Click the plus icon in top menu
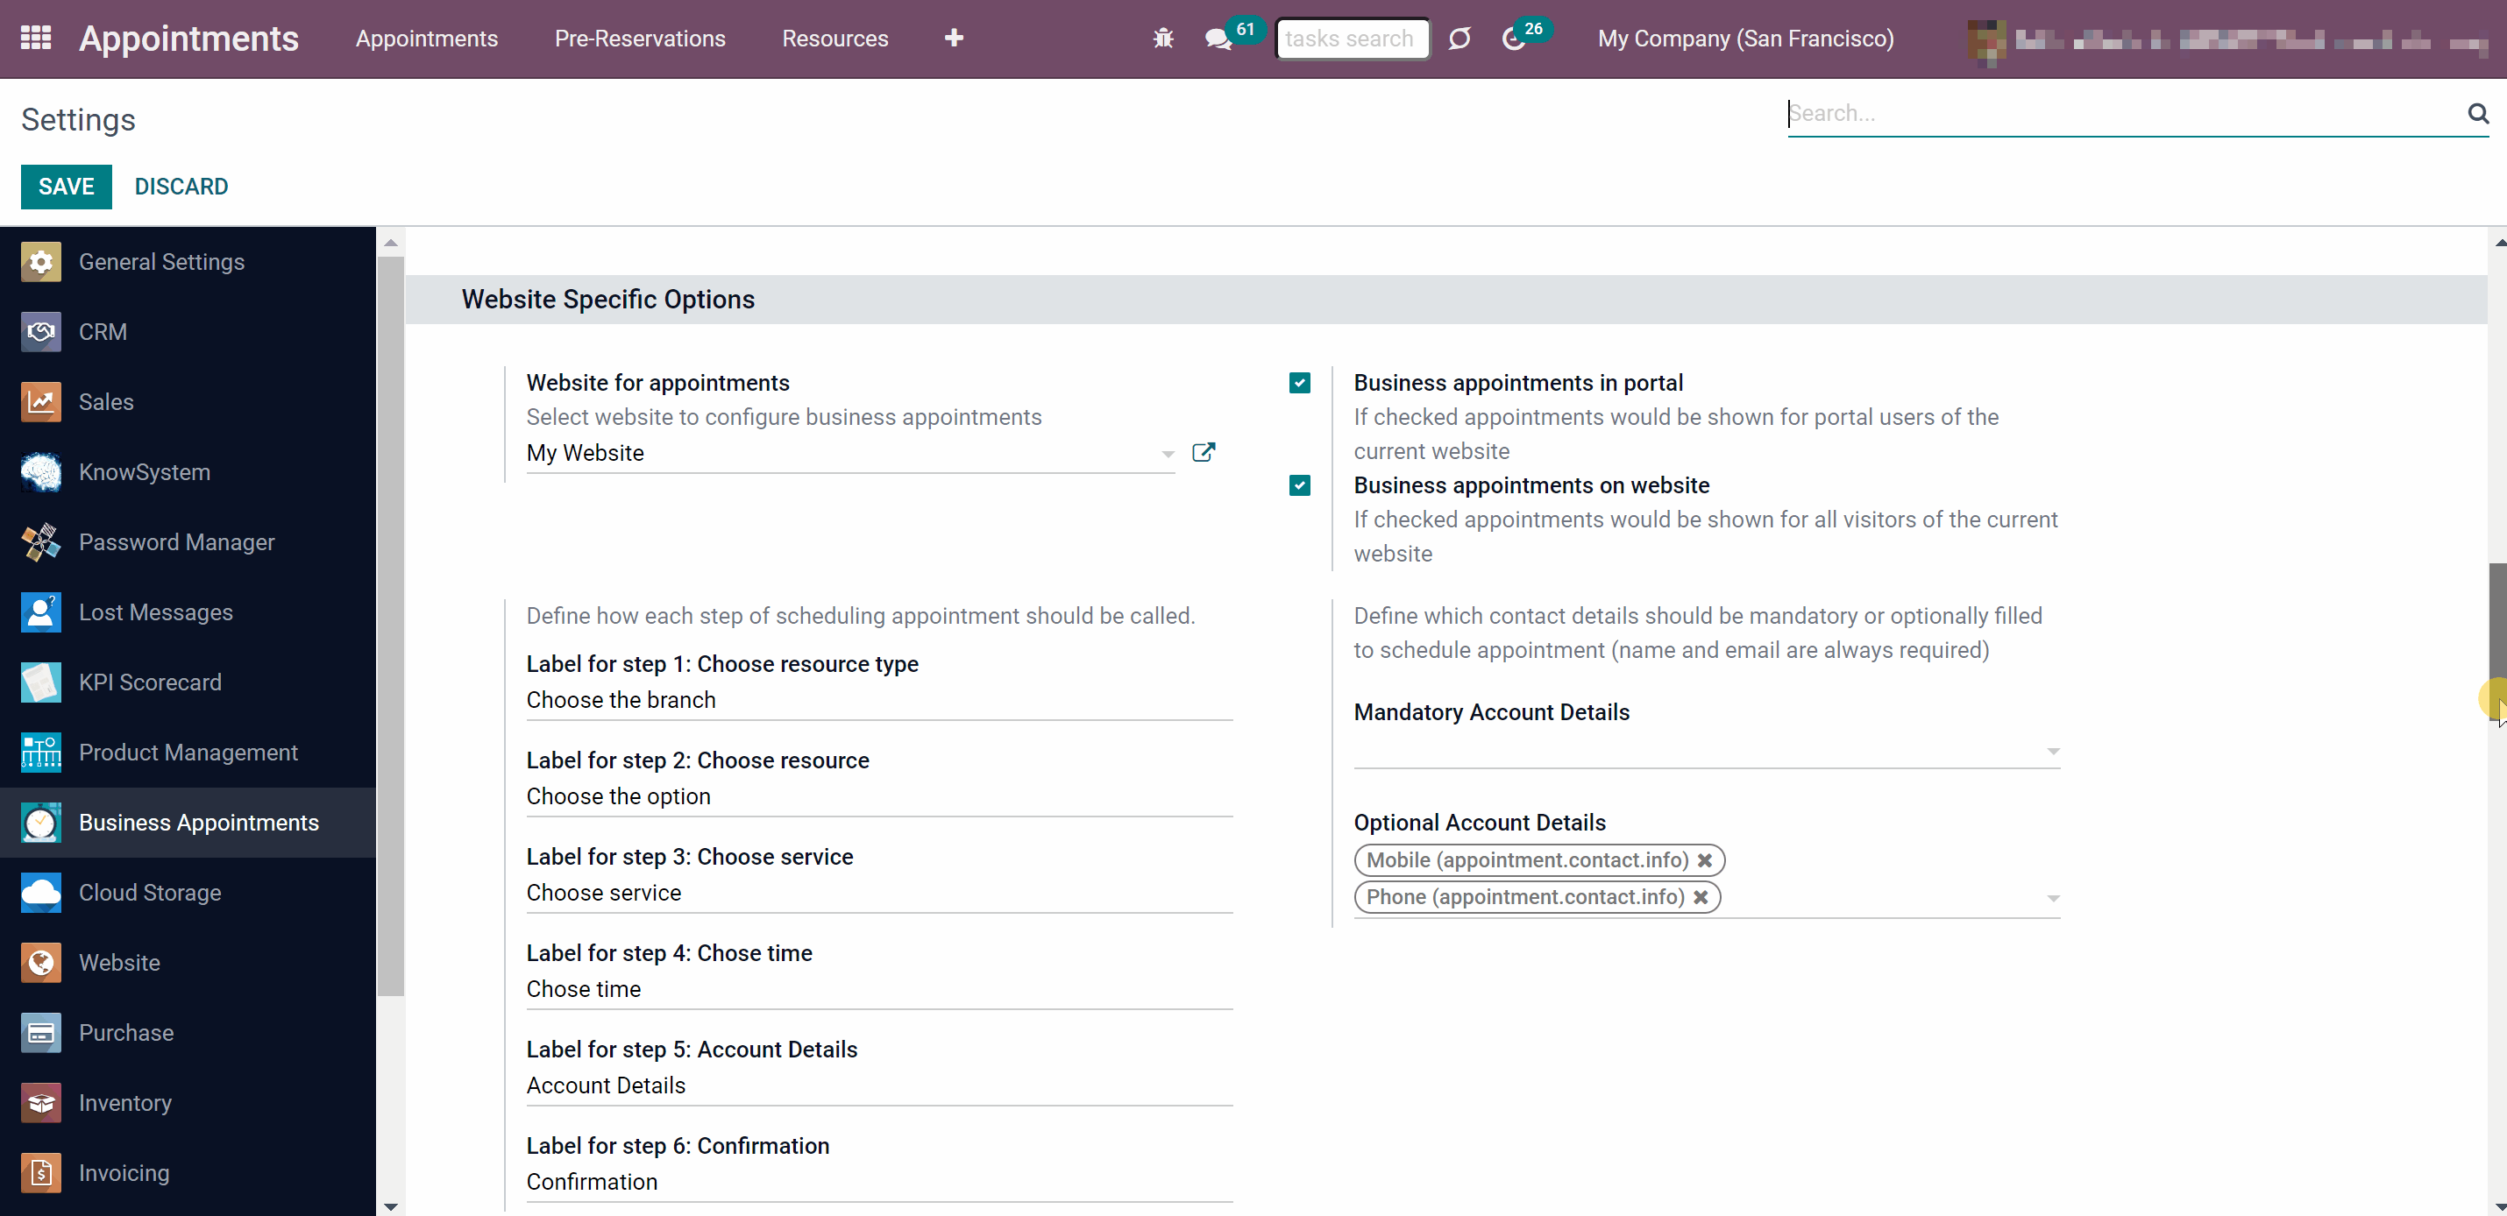The image size is (2507, 1216). (954, 38)
